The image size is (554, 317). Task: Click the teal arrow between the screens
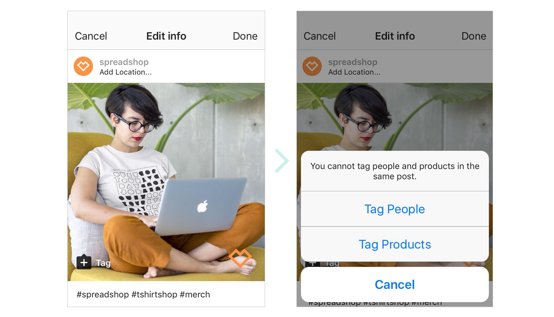click(282, 161)
